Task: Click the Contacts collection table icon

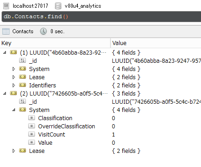Action: click(x=6, y=31)
